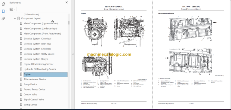The height and width of the screenshot is (110, 231).
Task: Navigate to Pump Device bookmark
Action: point(30,84)
